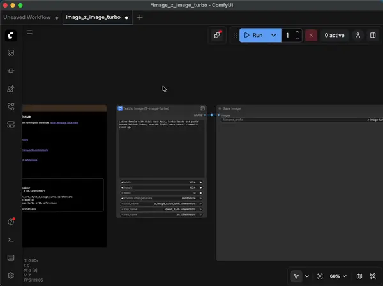Open Settings gear in sidebar
This screenshot has height=286, width=383.
(11, 276)
